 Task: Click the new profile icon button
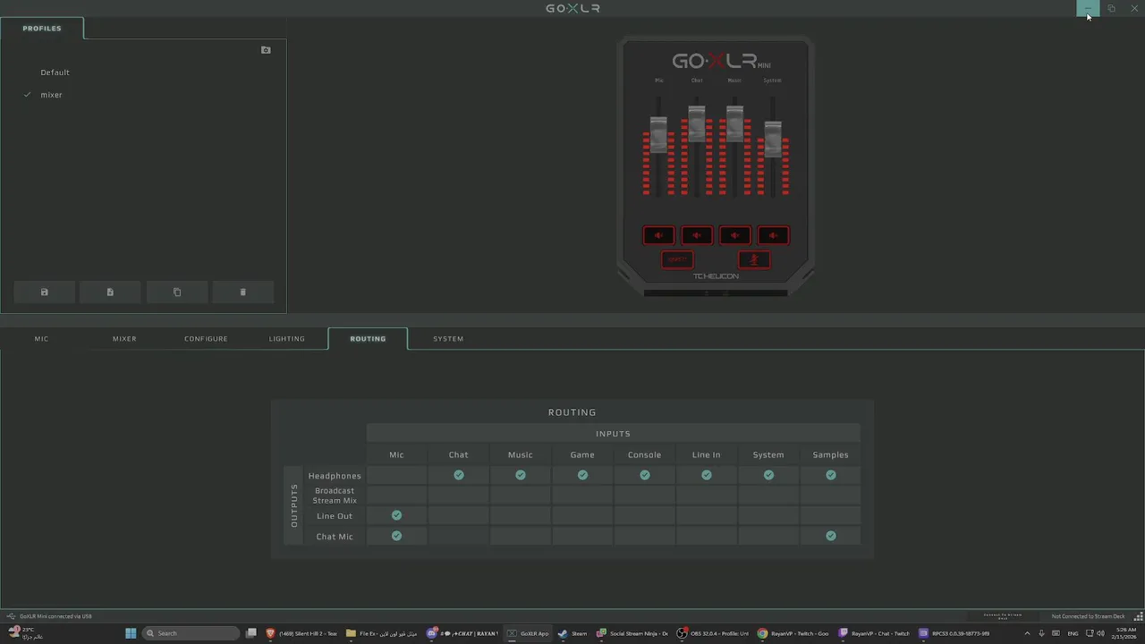pos(110,292)
